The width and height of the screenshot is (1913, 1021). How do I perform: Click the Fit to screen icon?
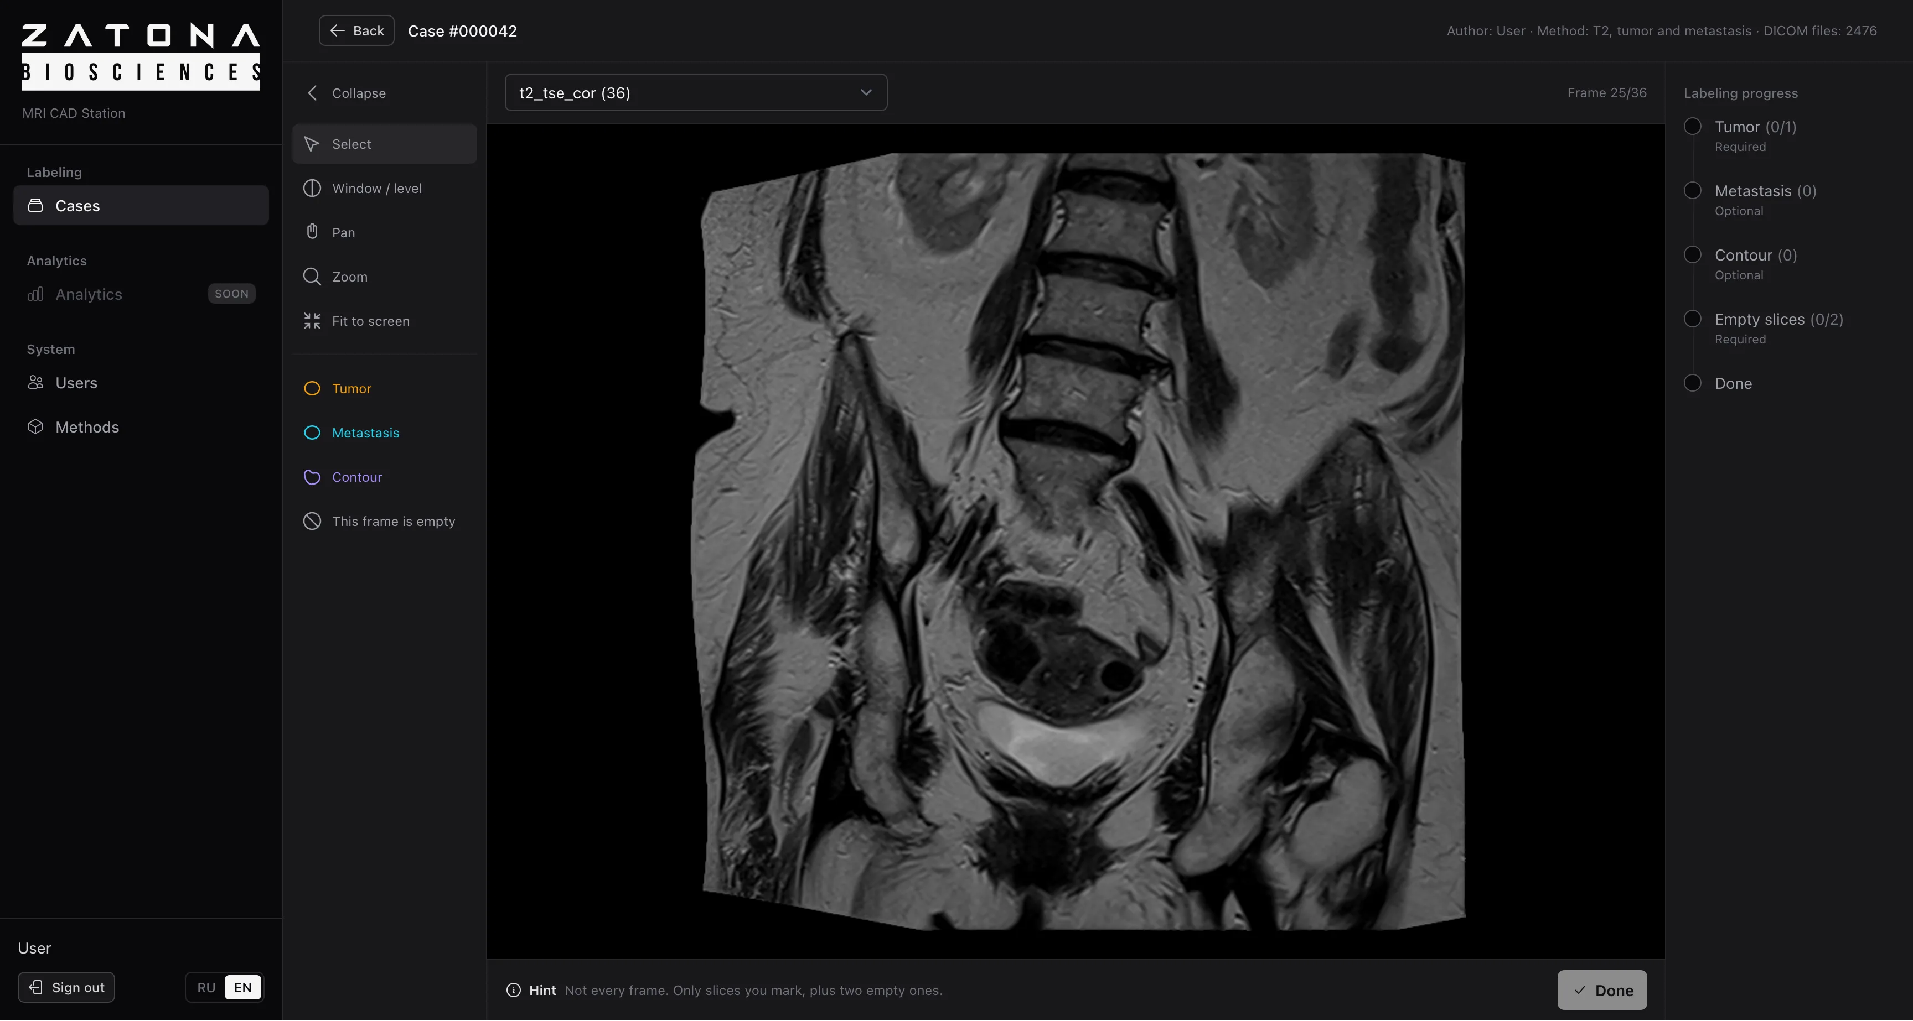pos(312,321)
